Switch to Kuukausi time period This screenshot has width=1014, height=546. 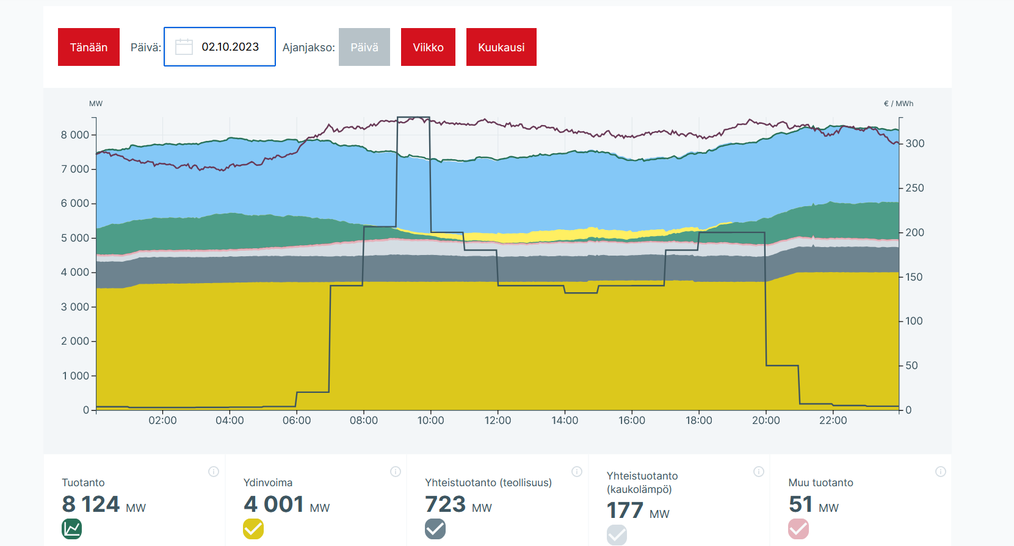(x=501, y=47)
